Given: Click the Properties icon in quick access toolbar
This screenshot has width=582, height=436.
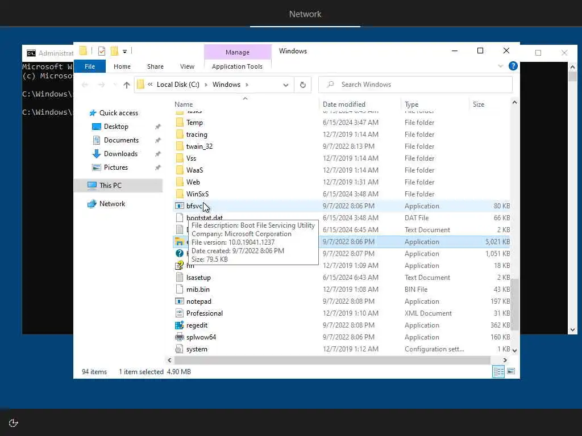Looking at the screenshot, I should 101,51.
